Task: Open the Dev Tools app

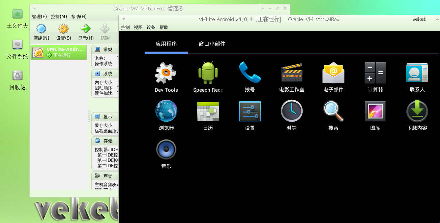Action: point(166,77)
